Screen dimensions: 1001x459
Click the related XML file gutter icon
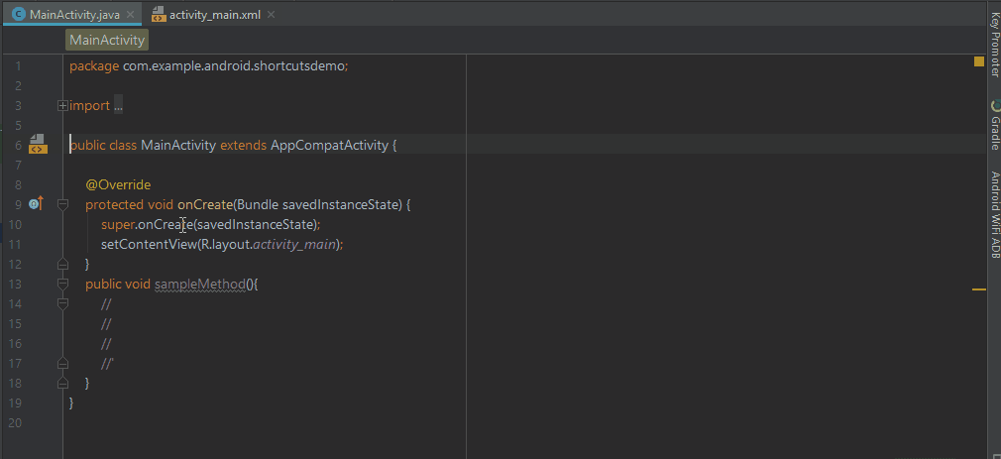click(38, 145)
